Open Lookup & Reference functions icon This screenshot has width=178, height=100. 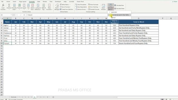click(38, 5)
